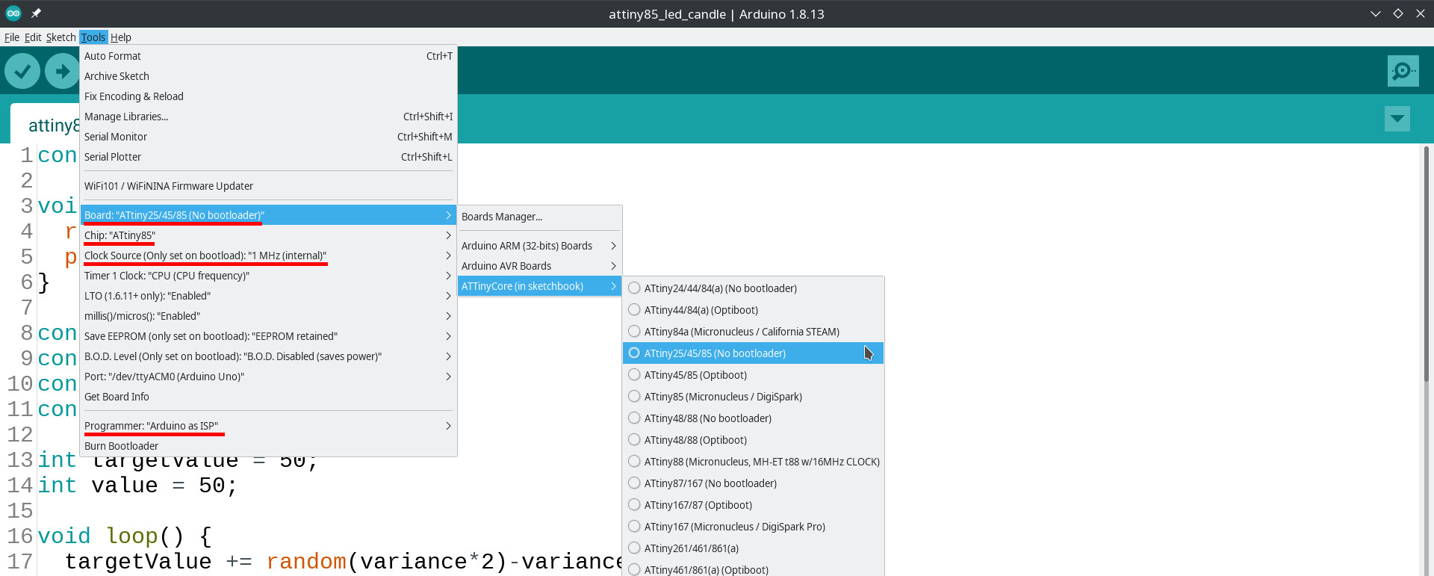Open the Chip: ATtiny85 submenu
Image resolution: width=1434 pixels, height=576 pixels.
pos(268,235)
